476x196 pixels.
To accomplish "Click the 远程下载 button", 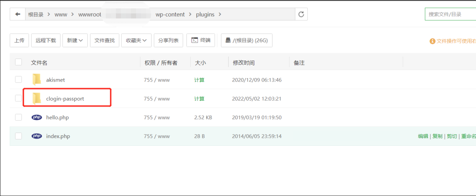I will 46,40.
